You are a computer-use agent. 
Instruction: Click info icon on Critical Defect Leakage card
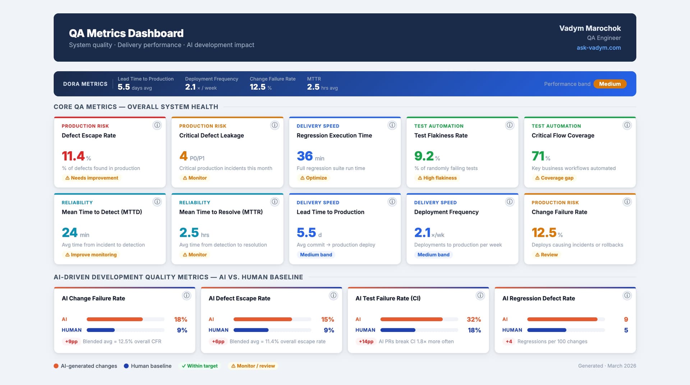click(x=275, y=125)
